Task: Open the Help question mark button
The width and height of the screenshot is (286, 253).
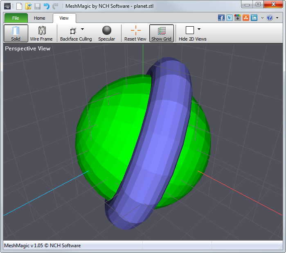Action: click(x=270, y=18)
